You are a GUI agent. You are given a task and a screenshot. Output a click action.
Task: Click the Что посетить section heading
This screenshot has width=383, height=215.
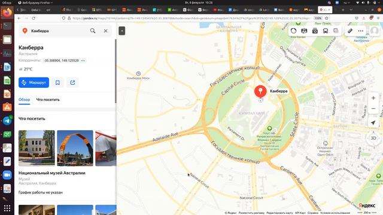pyautogui.click(x=32, y=119)
